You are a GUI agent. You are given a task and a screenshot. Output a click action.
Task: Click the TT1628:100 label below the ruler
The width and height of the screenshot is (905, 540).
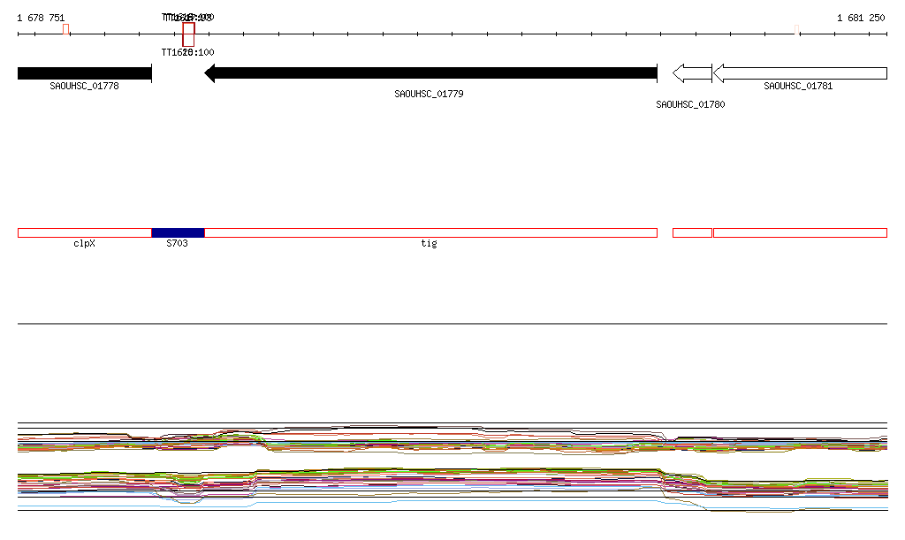(x=187, y=52)
